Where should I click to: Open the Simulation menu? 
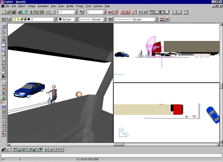tap(43, 6)
